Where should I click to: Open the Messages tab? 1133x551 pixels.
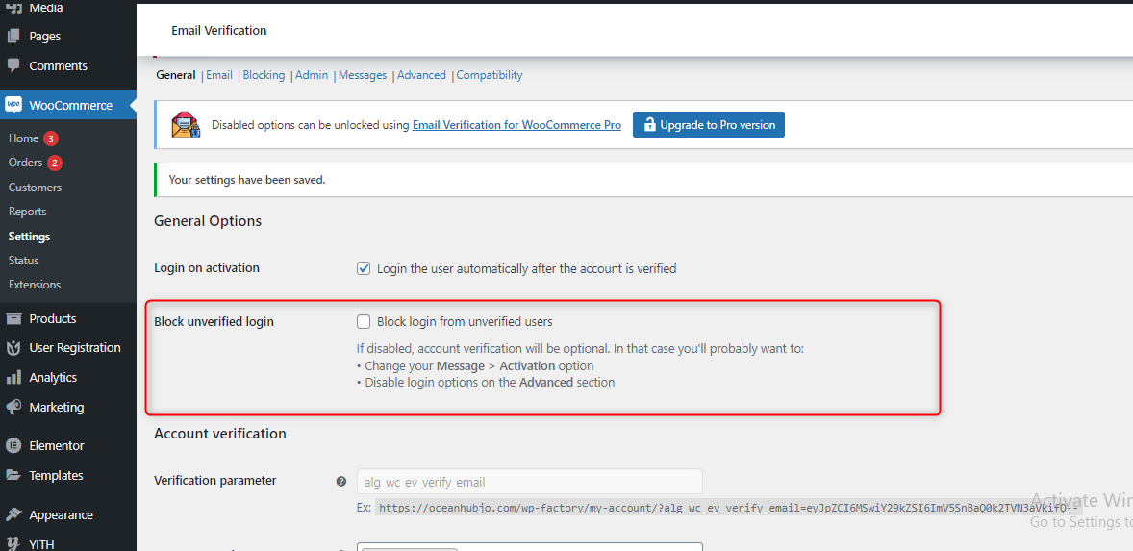pos(363,75)
